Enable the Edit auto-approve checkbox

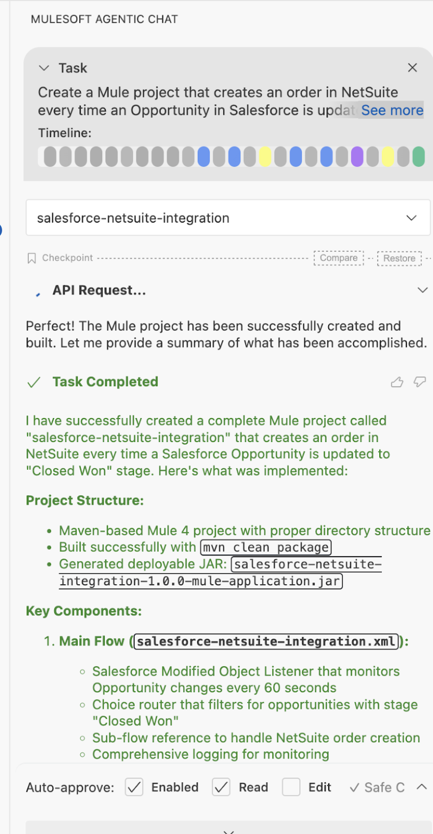[291, 787]
